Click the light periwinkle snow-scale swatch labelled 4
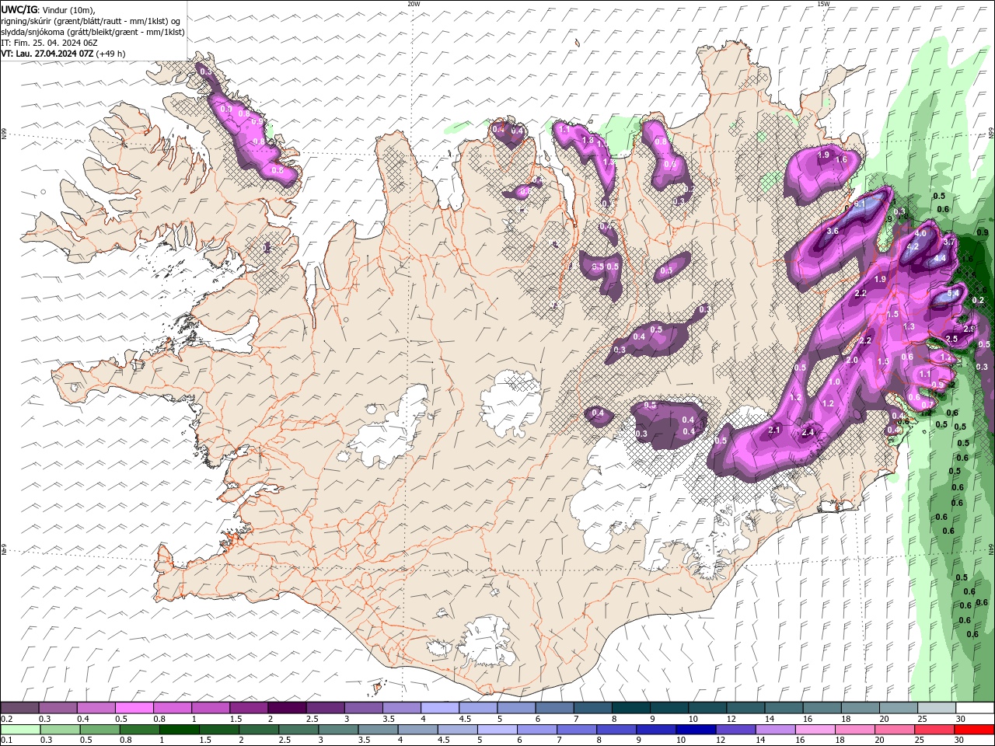Image resolution: width=995 pixels, height=746 pixels. [440, 708]
